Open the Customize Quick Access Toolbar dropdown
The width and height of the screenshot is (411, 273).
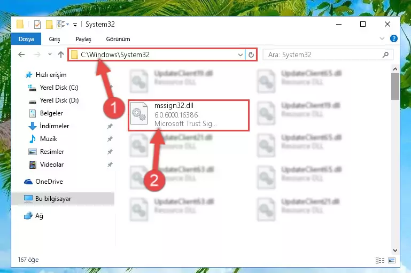pyautogui.click(x=75, y=25)
